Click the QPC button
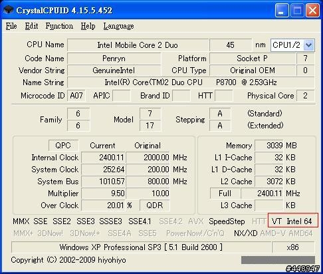 click(63, 146)
